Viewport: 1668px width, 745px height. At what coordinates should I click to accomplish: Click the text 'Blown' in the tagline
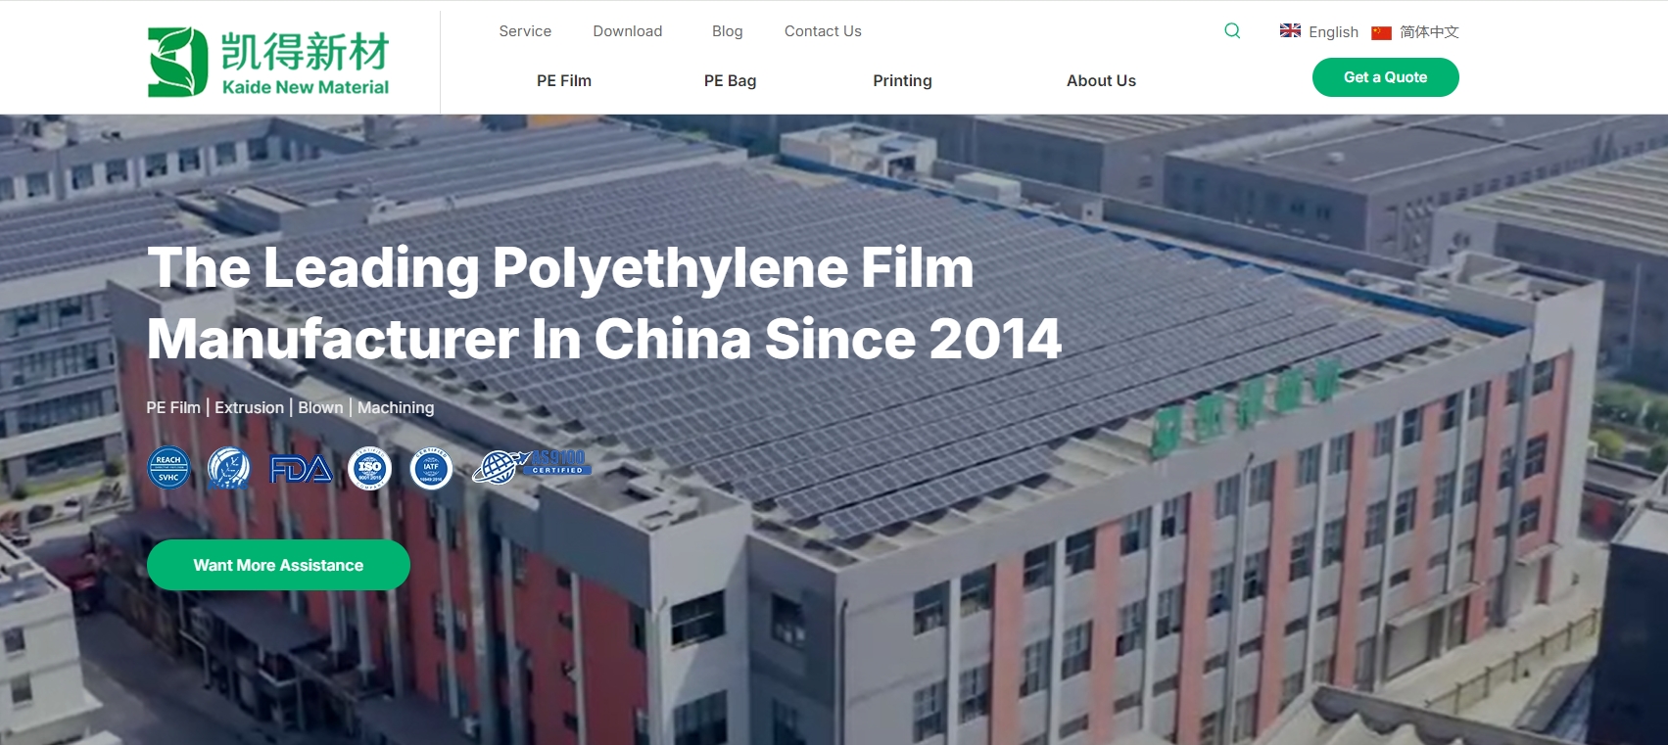pos(320,407)
